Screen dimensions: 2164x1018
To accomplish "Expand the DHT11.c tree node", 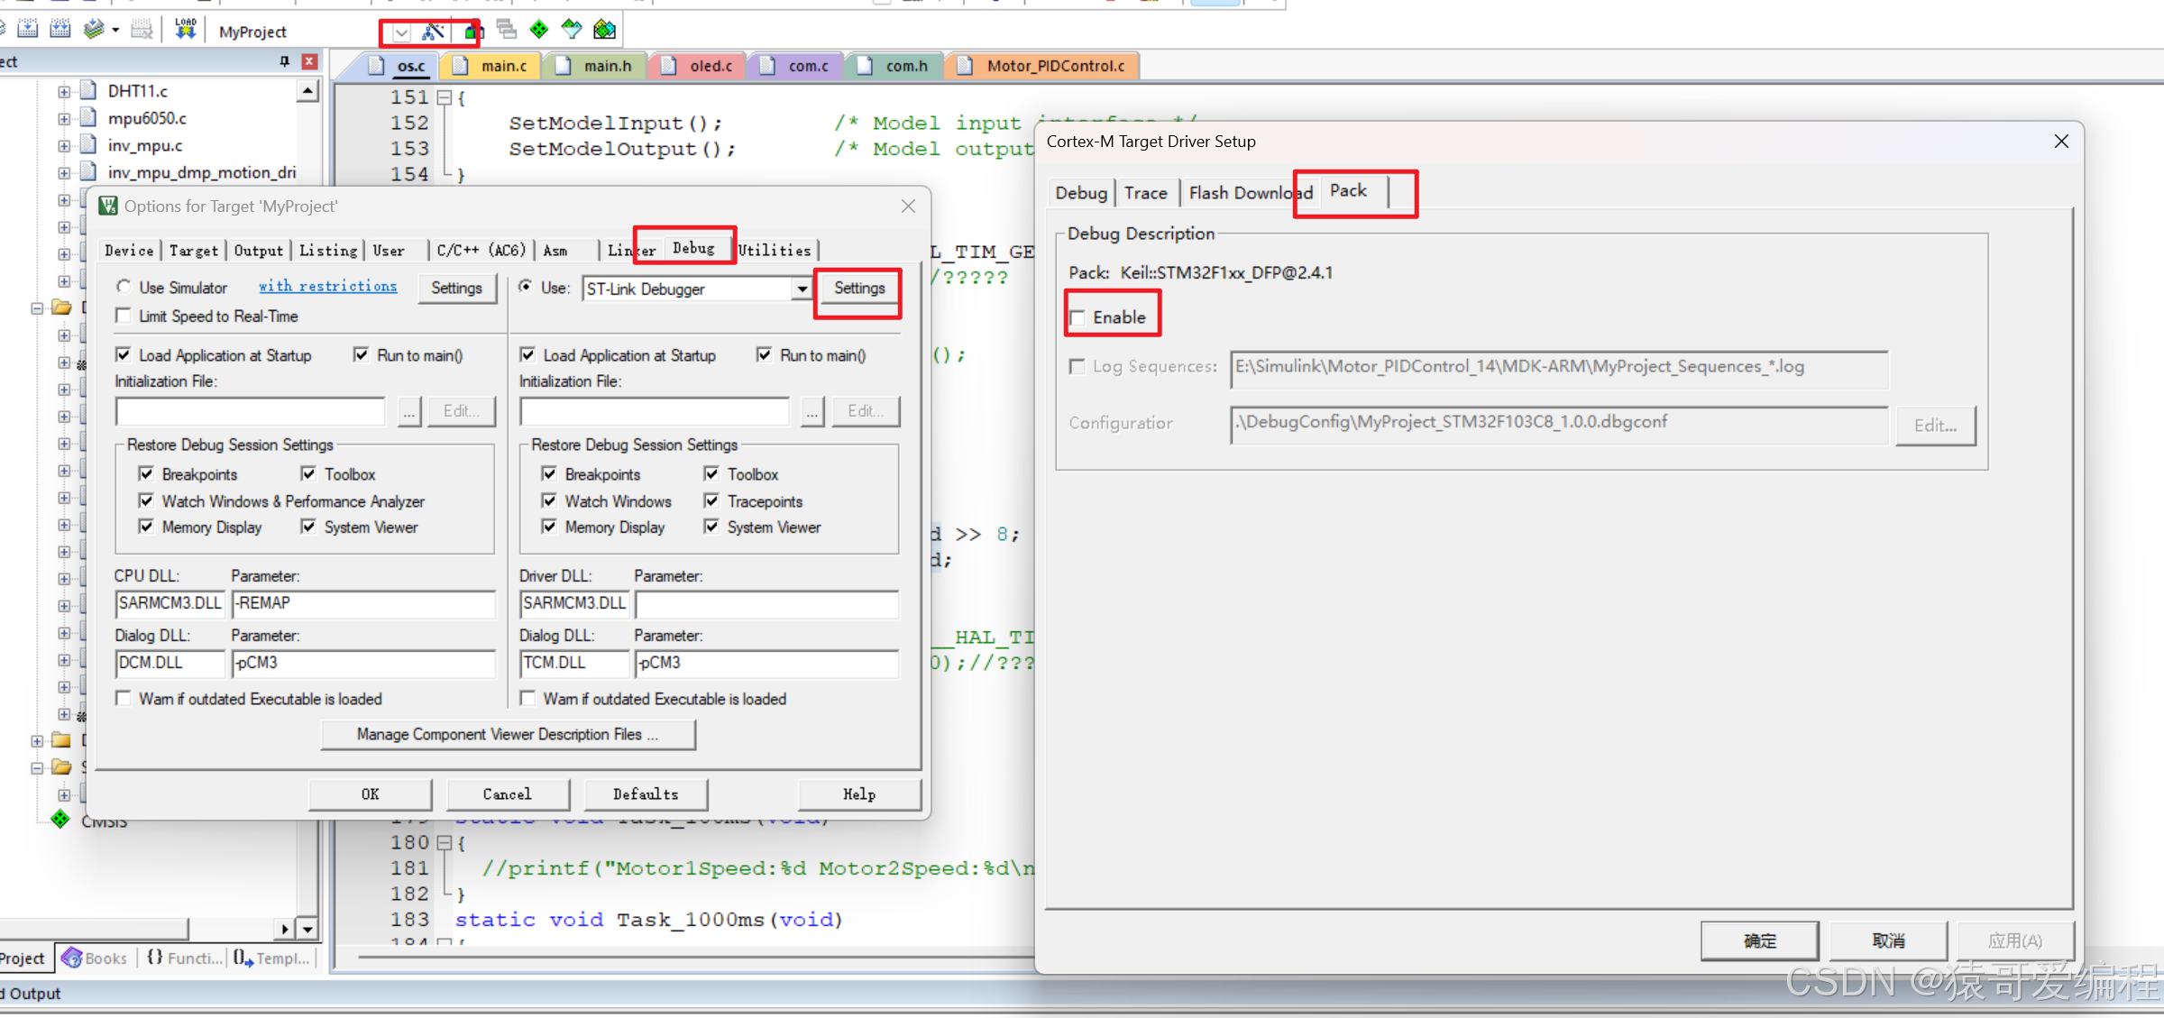I will (x=64, y=91).
